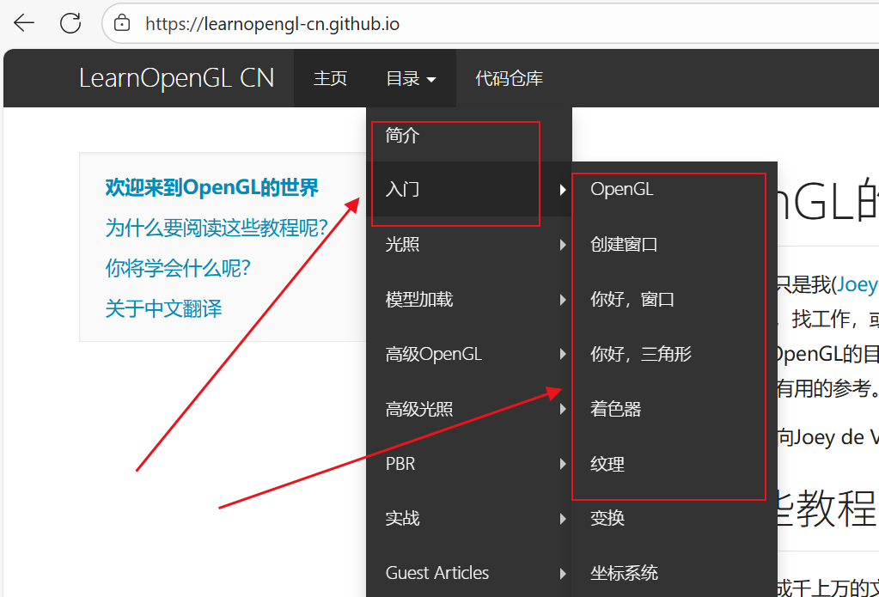Reload the page with refresh icon
879x597 pixels.
point(70,23)
